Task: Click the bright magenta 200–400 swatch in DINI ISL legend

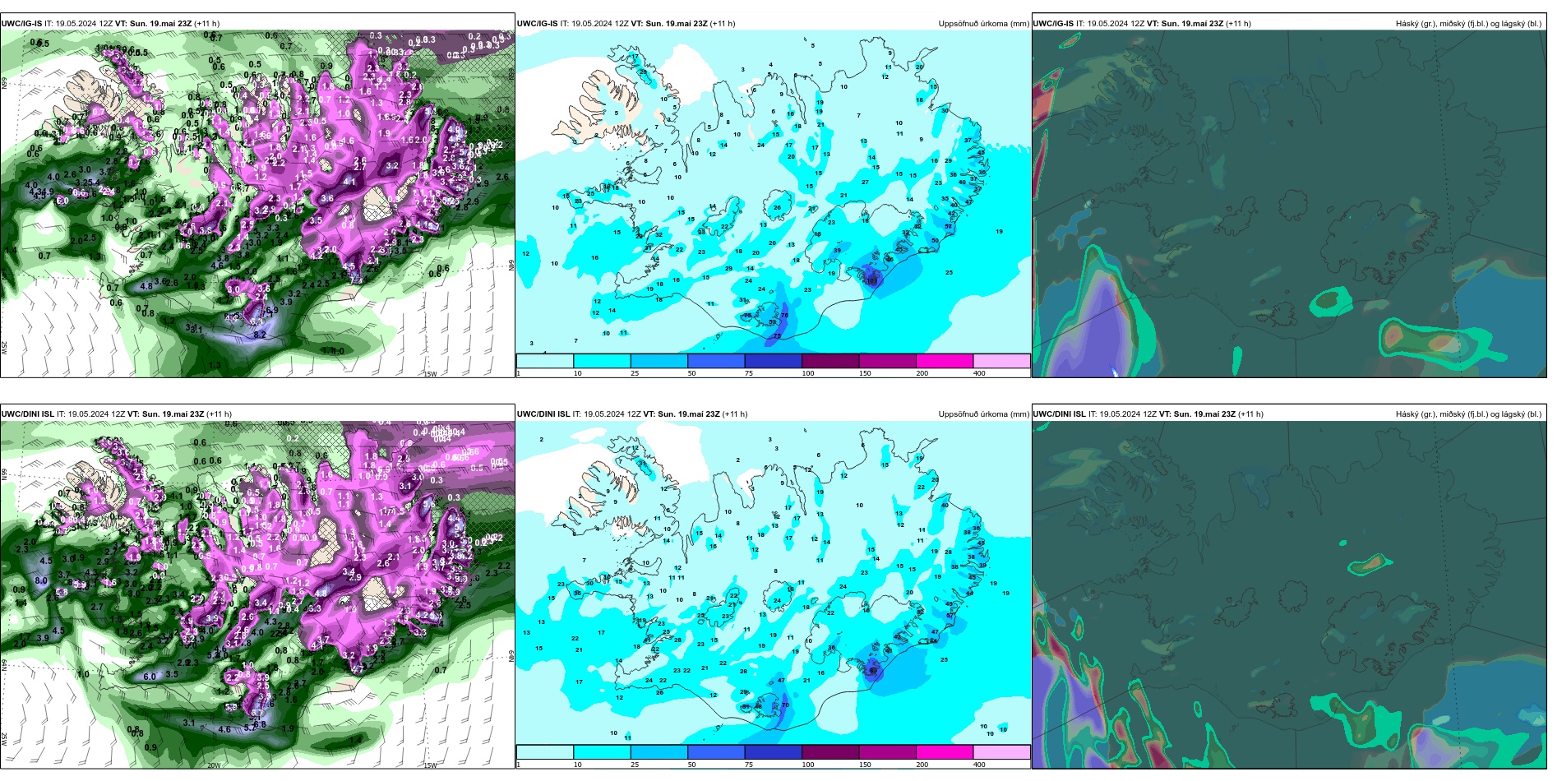Action: [945, 752]
